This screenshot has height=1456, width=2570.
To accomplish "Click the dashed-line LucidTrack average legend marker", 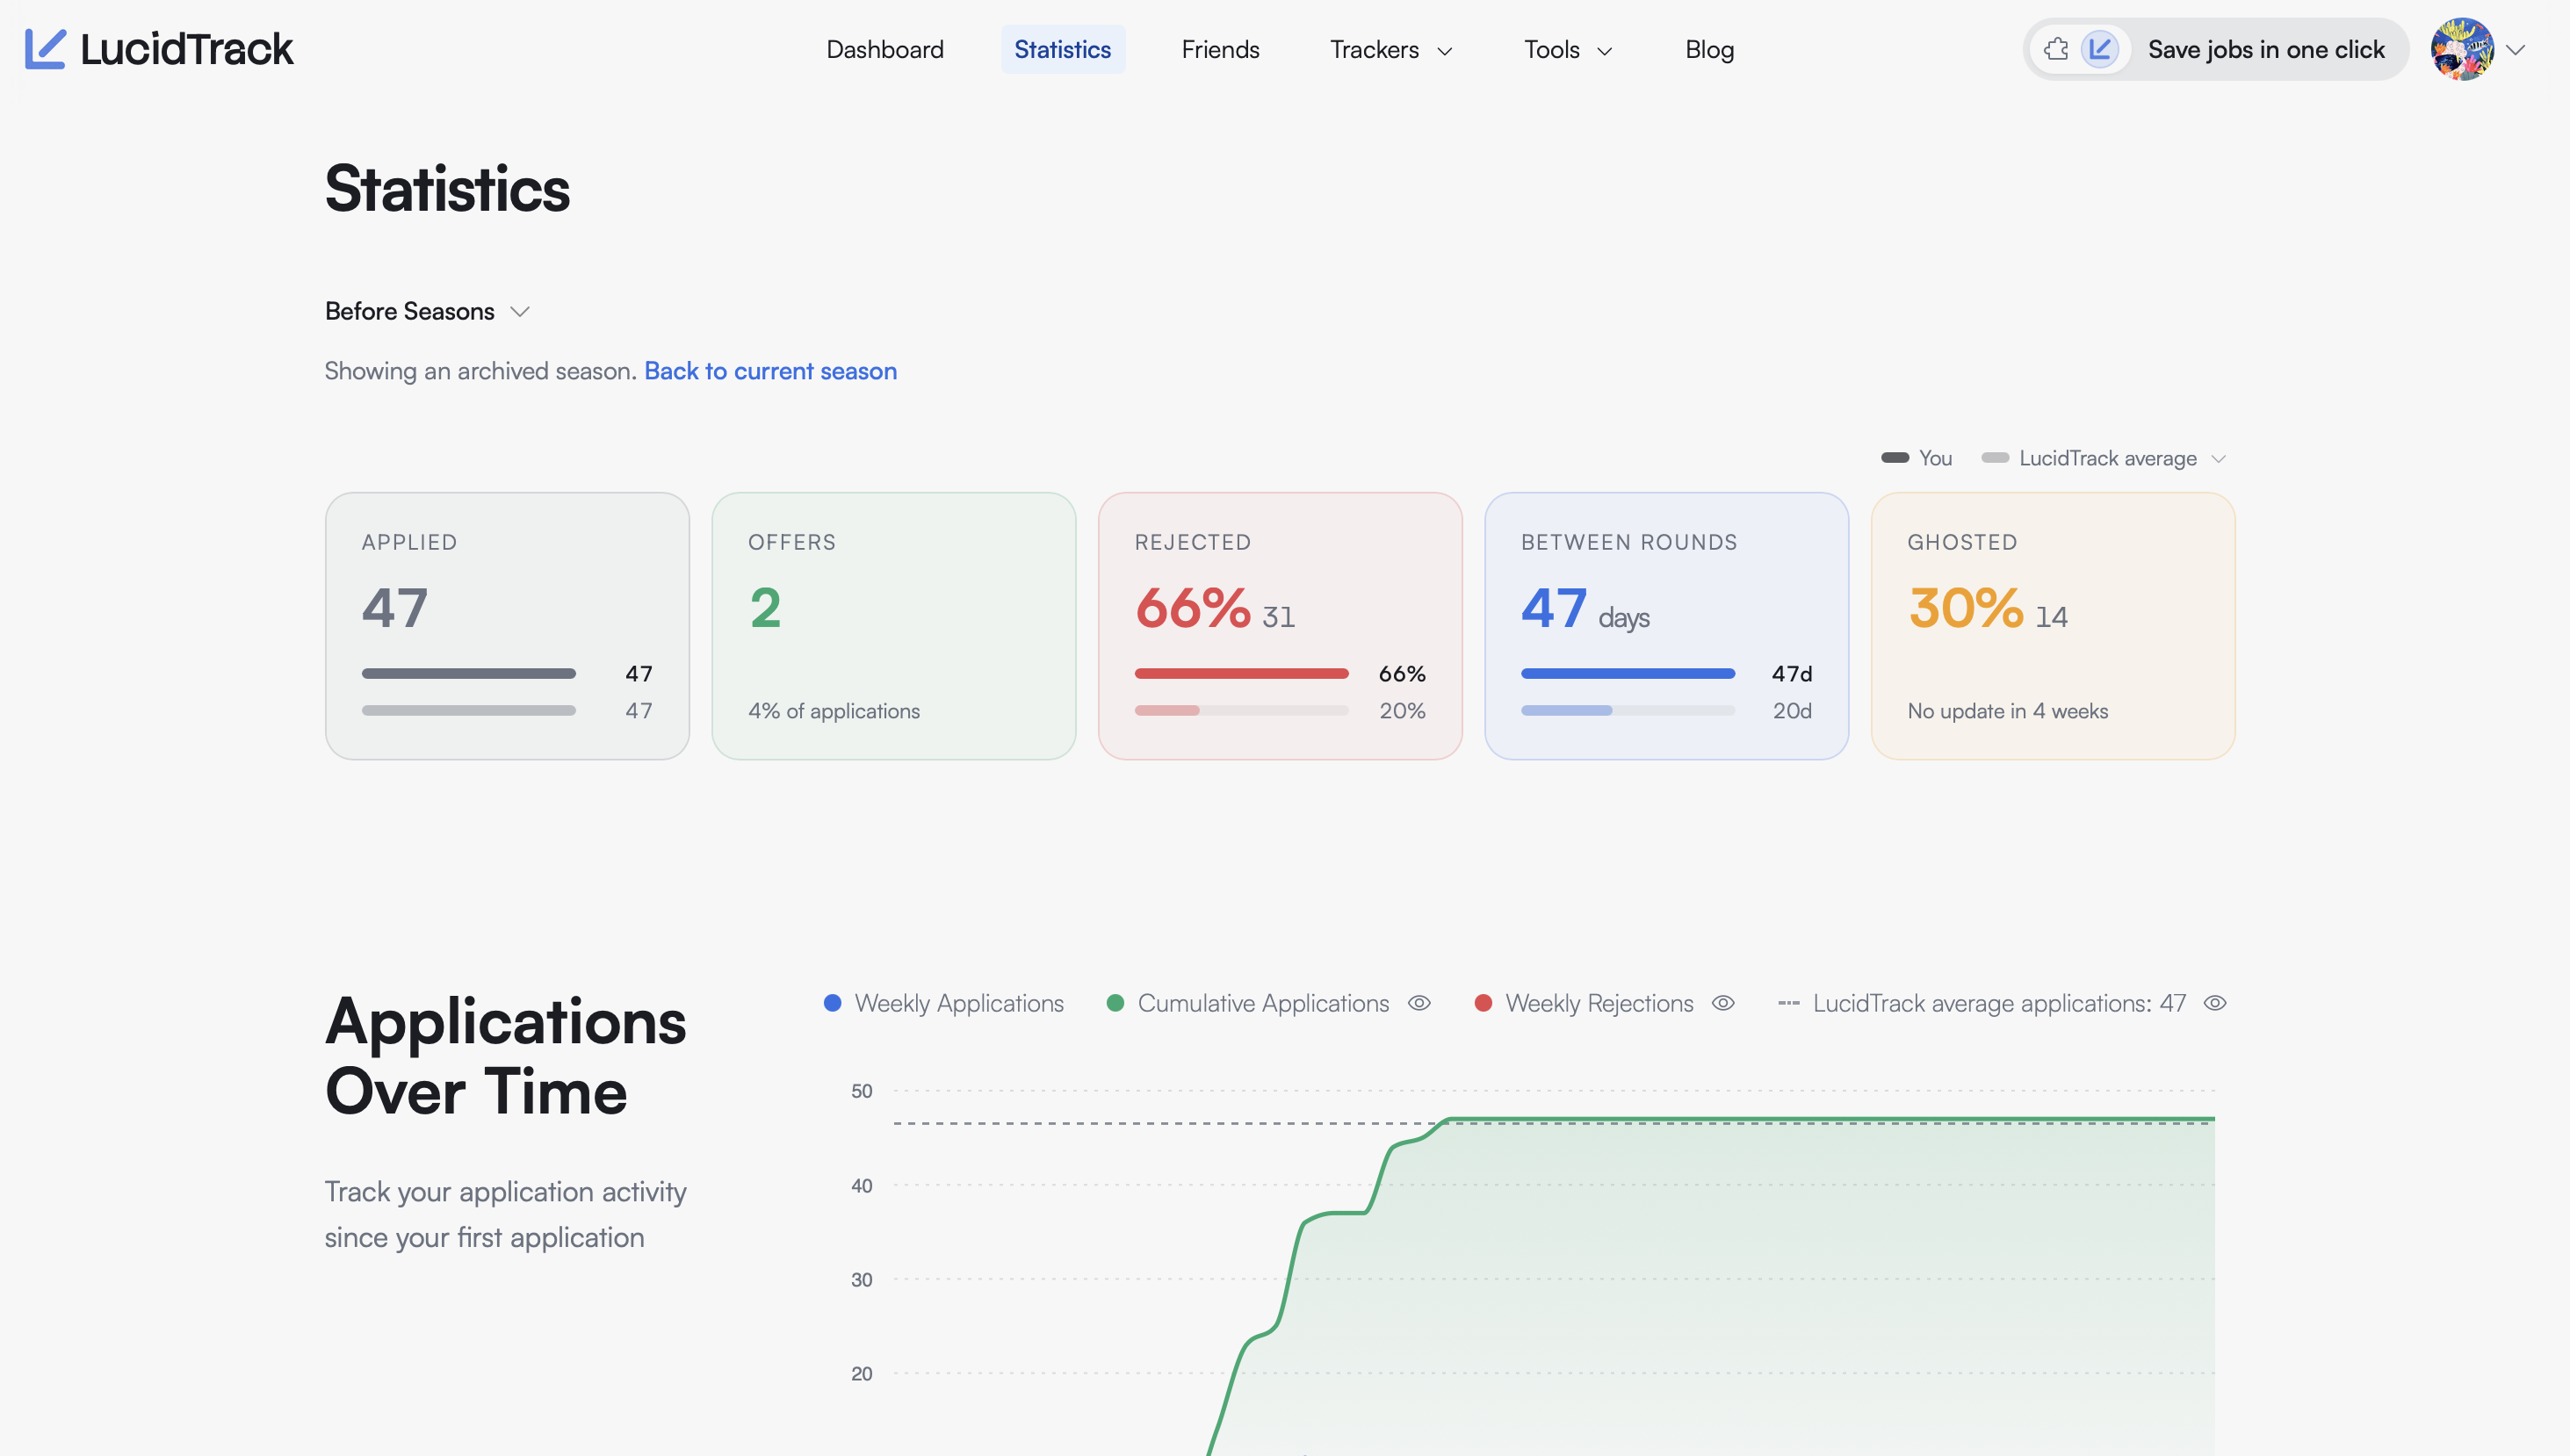I will coord(1789,1003).
